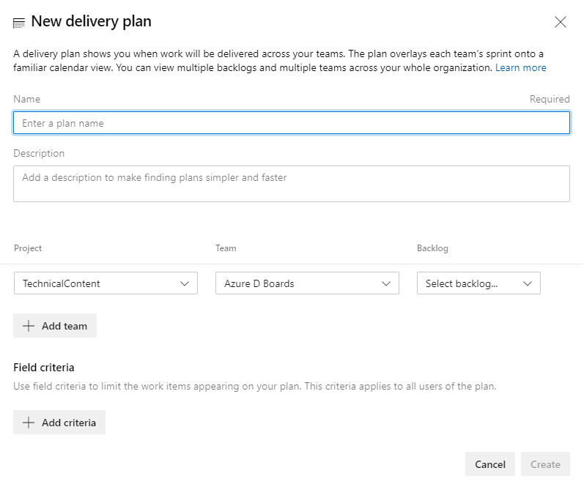Close the New delivery plan dialog

tap(560, 22)
